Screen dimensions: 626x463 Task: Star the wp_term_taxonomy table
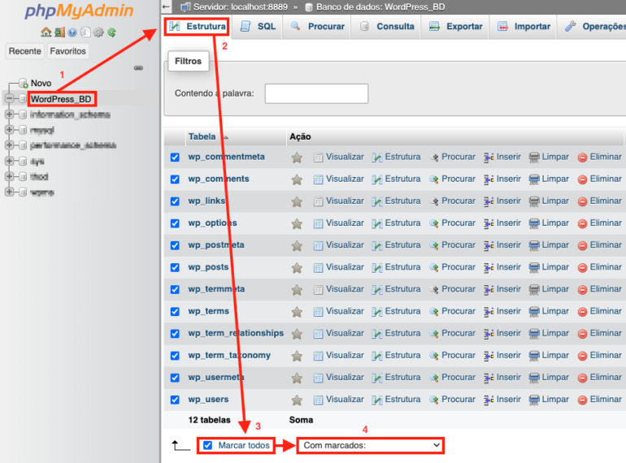pyautogui.click(x=297, y=356)
